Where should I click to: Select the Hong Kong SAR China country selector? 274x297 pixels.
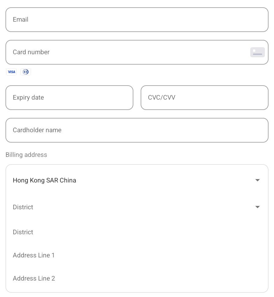click(137, 180)
